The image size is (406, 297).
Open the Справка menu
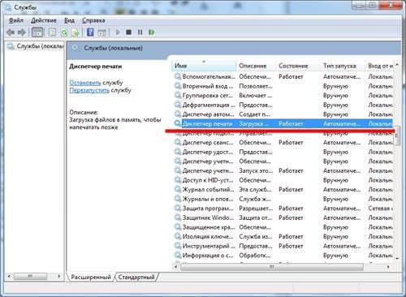coord(93,20)
